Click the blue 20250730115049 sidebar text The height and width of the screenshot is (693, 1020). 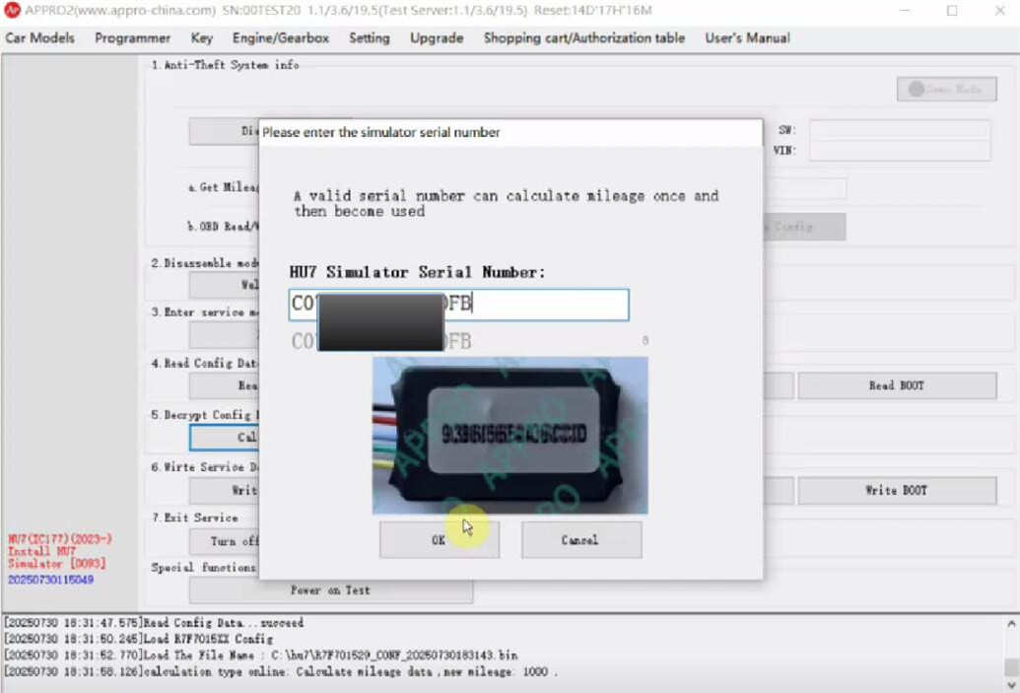point(50,579)
